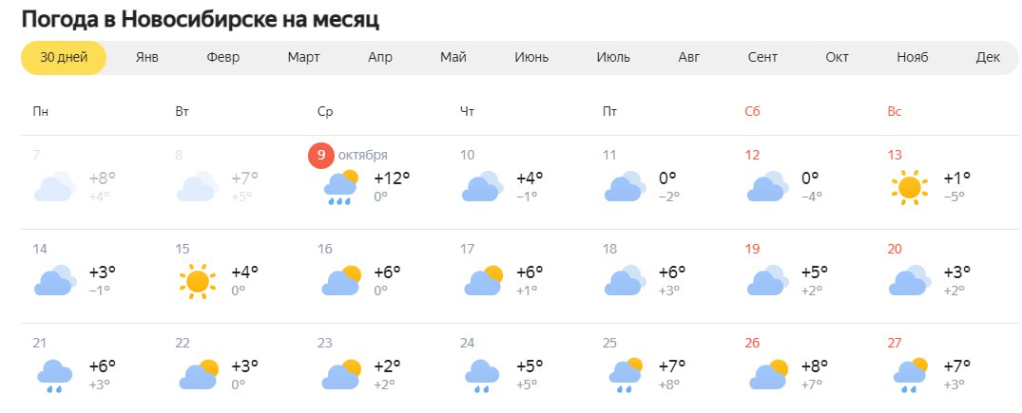Open the Дек month tab
Viewport: 1022px width, 413px height.
tap(988, 57)
